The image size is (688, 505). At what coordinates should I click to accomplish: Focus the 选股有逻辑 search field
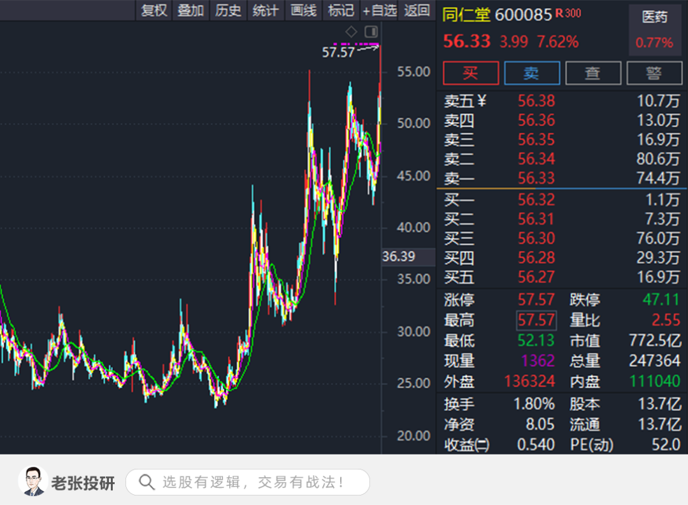247,482
